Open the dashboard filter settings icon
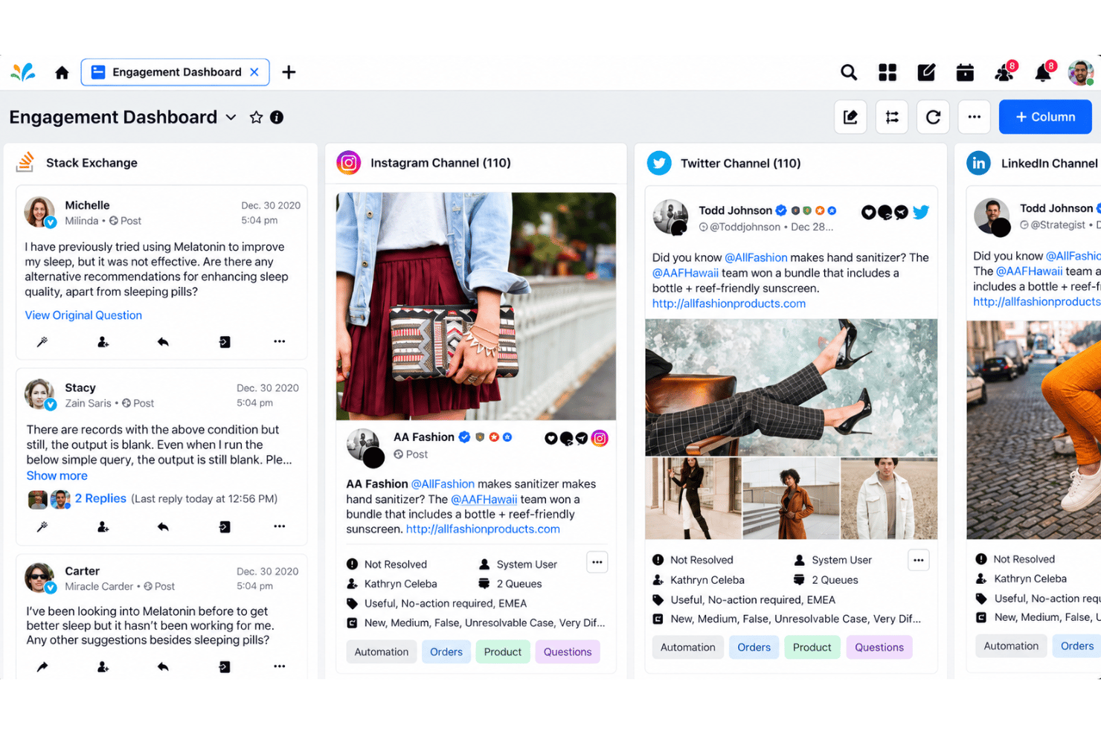The image size is (1101, 734). click(x=892, y=117)
